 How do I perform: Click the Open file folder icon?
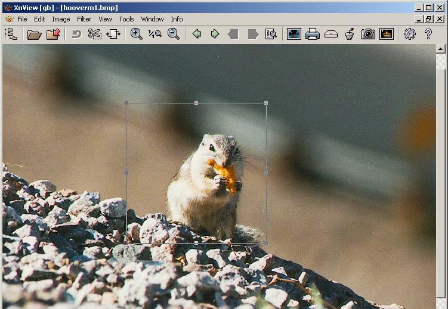click(35, 34)
